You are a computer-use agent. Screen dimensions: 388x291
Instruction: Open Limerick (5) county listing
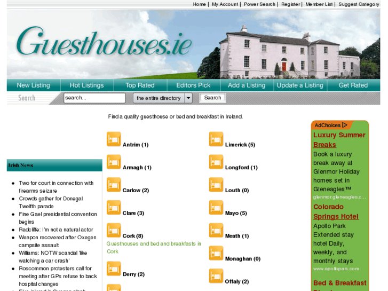pyautogui.click(x=240, y=145)
